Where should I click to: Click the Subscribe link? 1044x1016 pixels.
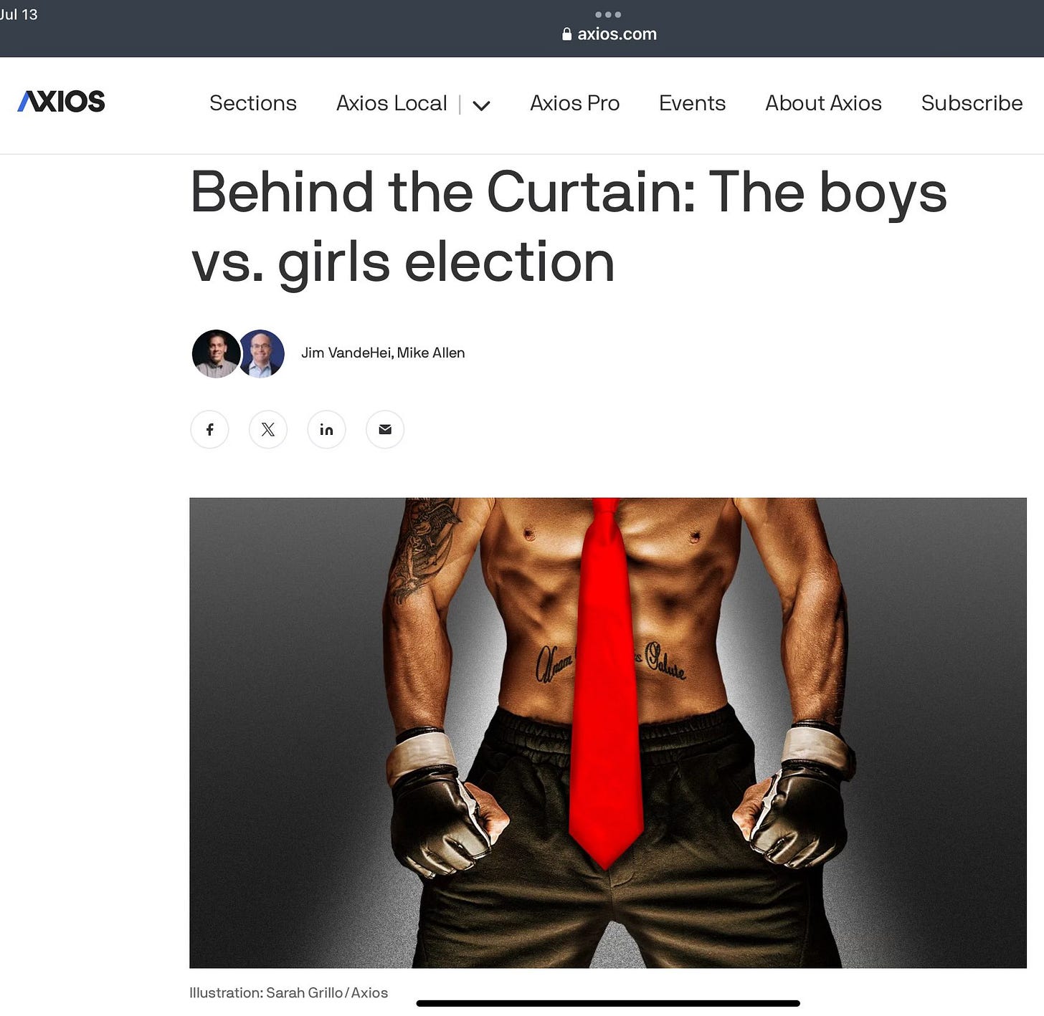(972, 103)
